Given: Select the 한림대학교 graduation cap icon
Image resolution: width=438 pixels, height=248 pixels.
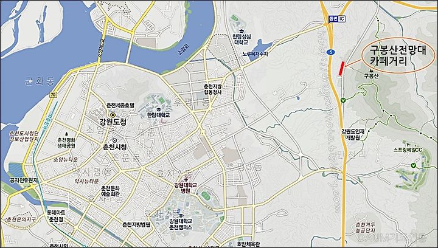Looking at the screenshot, I should pos(158,109).
